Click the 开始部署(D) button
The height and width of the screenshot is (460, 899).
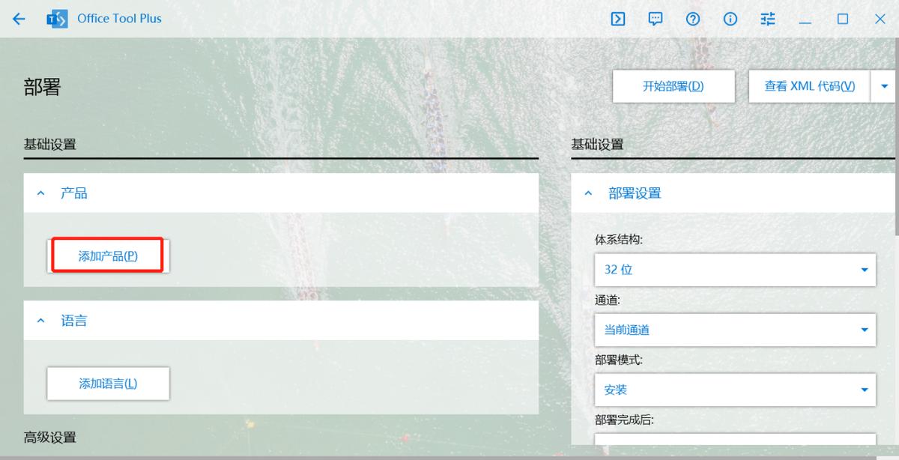(x=673, y=85)
